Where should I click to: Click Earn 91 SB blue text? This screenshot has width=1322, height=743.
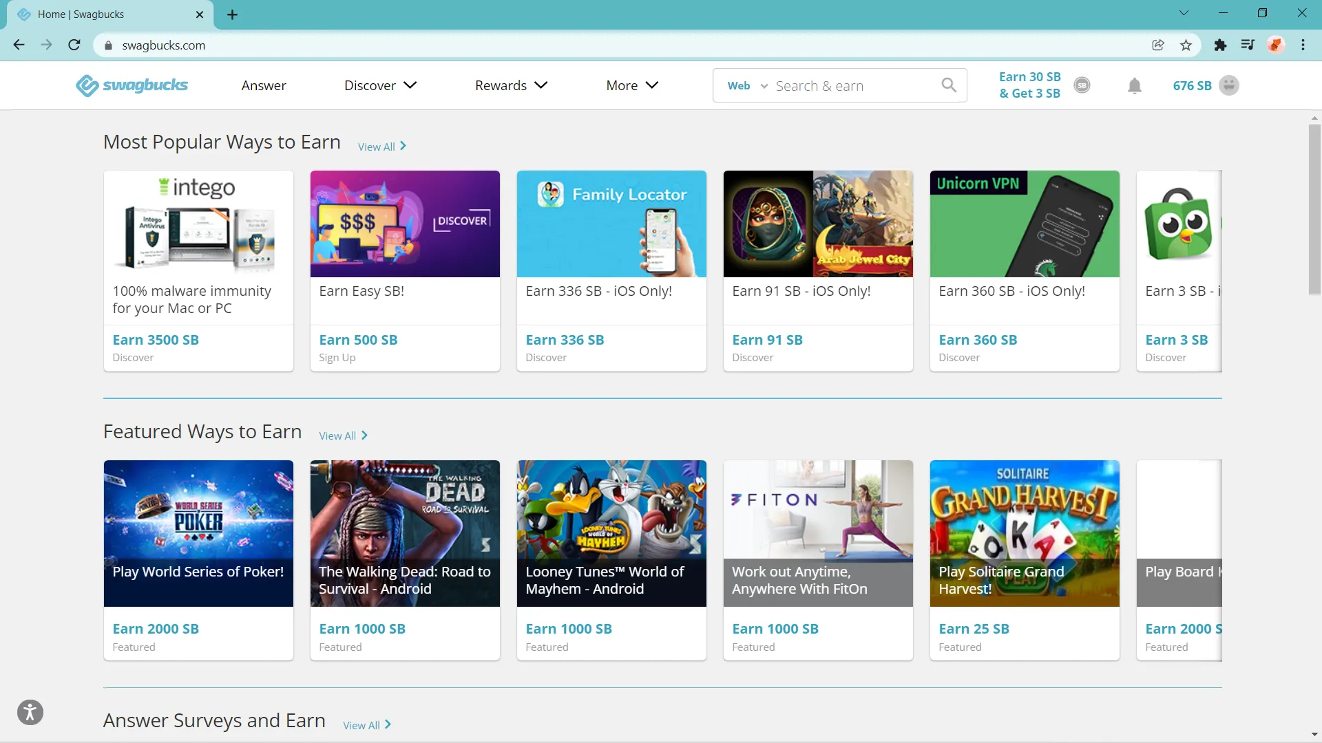pos(767,340)
